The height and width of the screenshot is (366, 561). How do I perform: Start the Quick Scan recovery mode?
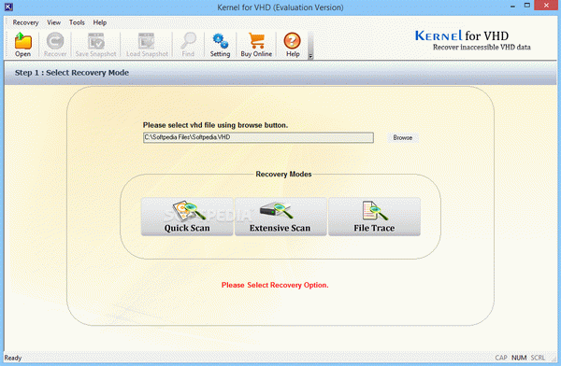[x=187, y=217]
